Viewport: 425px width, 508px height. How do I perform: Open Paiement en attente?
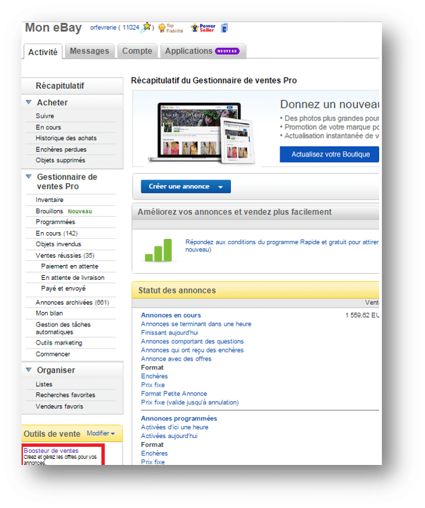70,266
